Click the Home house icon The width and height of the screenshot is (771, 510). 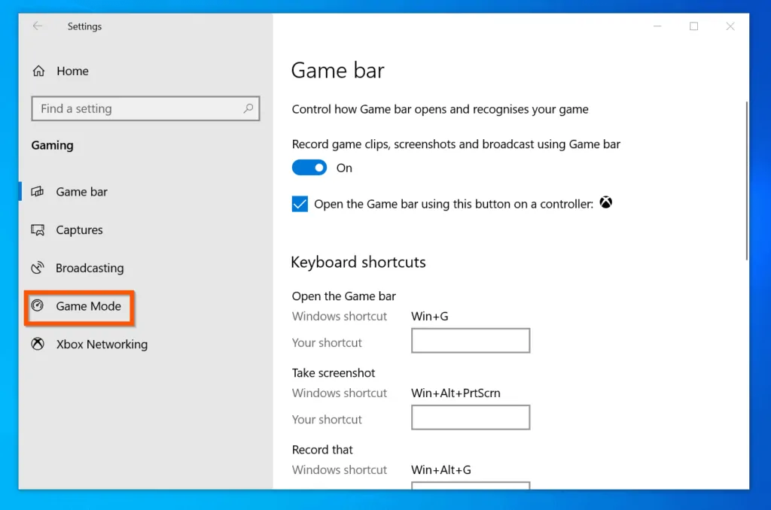(38, 71)
